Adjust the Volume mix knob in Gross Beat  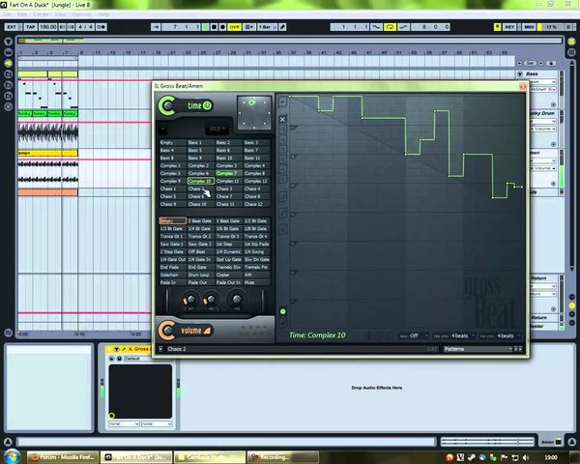click(167, 331)
